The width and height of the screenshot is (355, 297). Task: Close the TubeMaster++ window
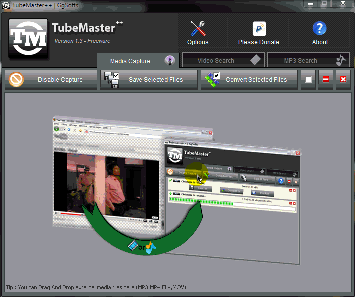coord(343,4)
